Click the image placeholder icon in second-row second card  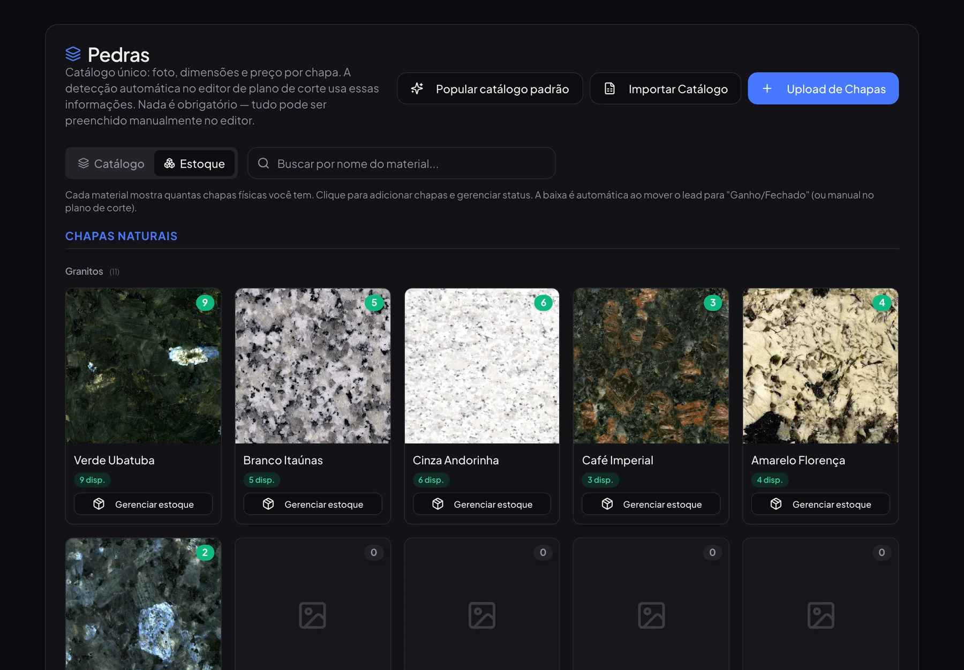coord(313,615)
